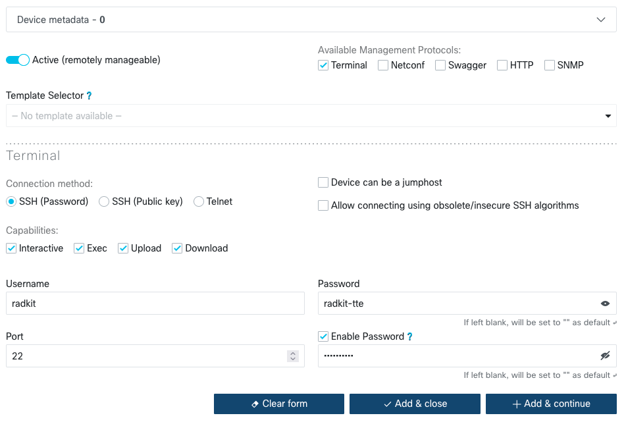Reveal the Enable Password via crossed-eye icon
Screen dimensions: 626x424
(x=605, y=356)
